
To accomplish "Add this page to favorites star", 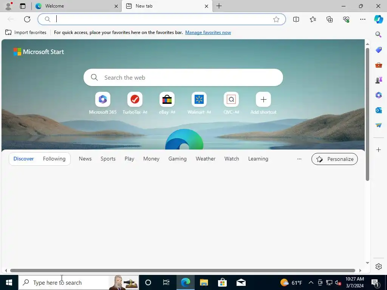I will pos(276,19).
